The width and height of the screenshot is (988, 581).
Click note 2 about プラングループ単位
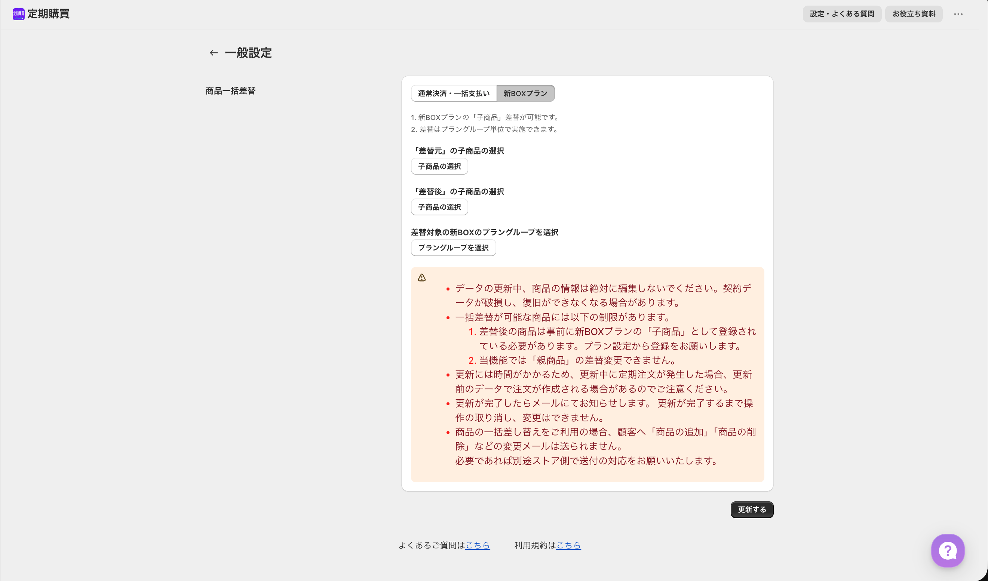485,129
